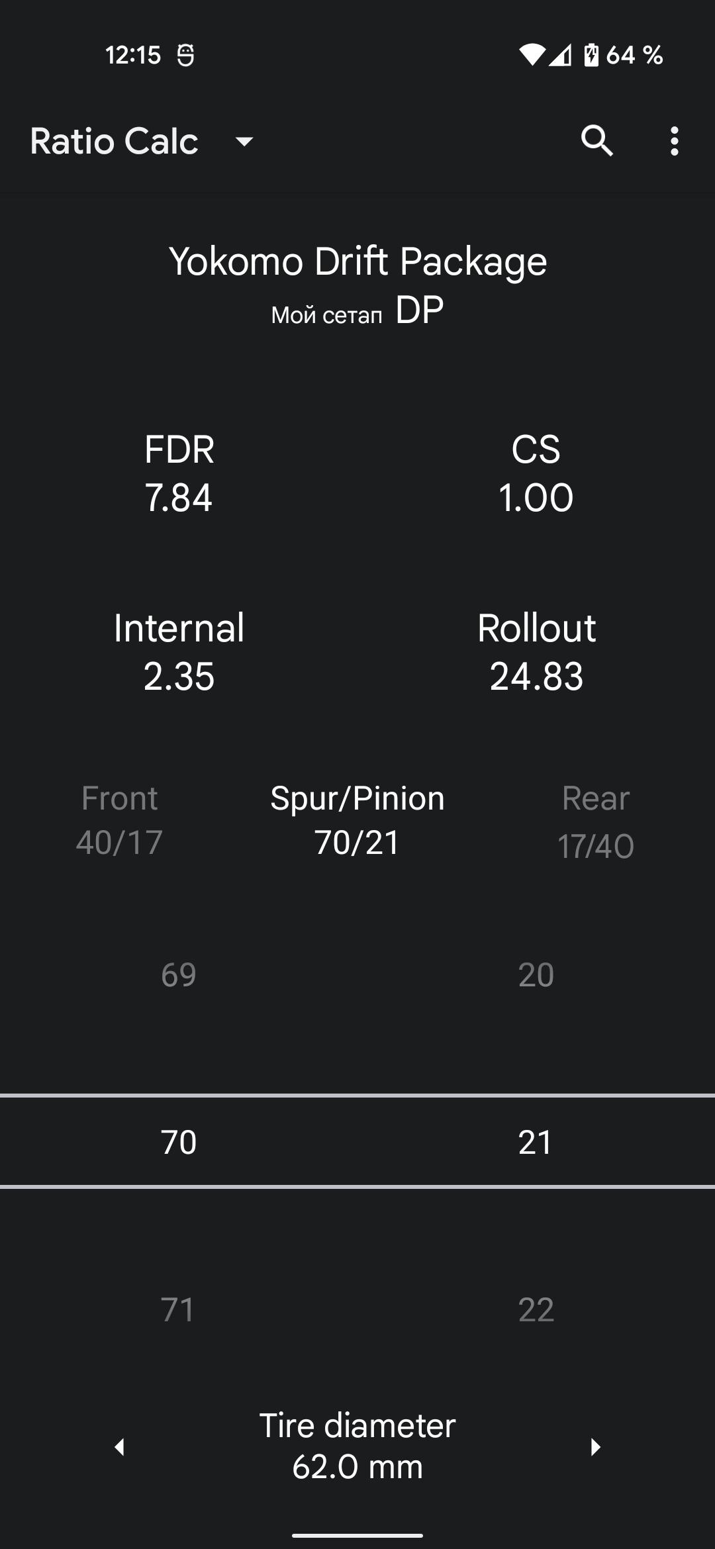Select the Rear 17/40 gear tab

[596, 821]
